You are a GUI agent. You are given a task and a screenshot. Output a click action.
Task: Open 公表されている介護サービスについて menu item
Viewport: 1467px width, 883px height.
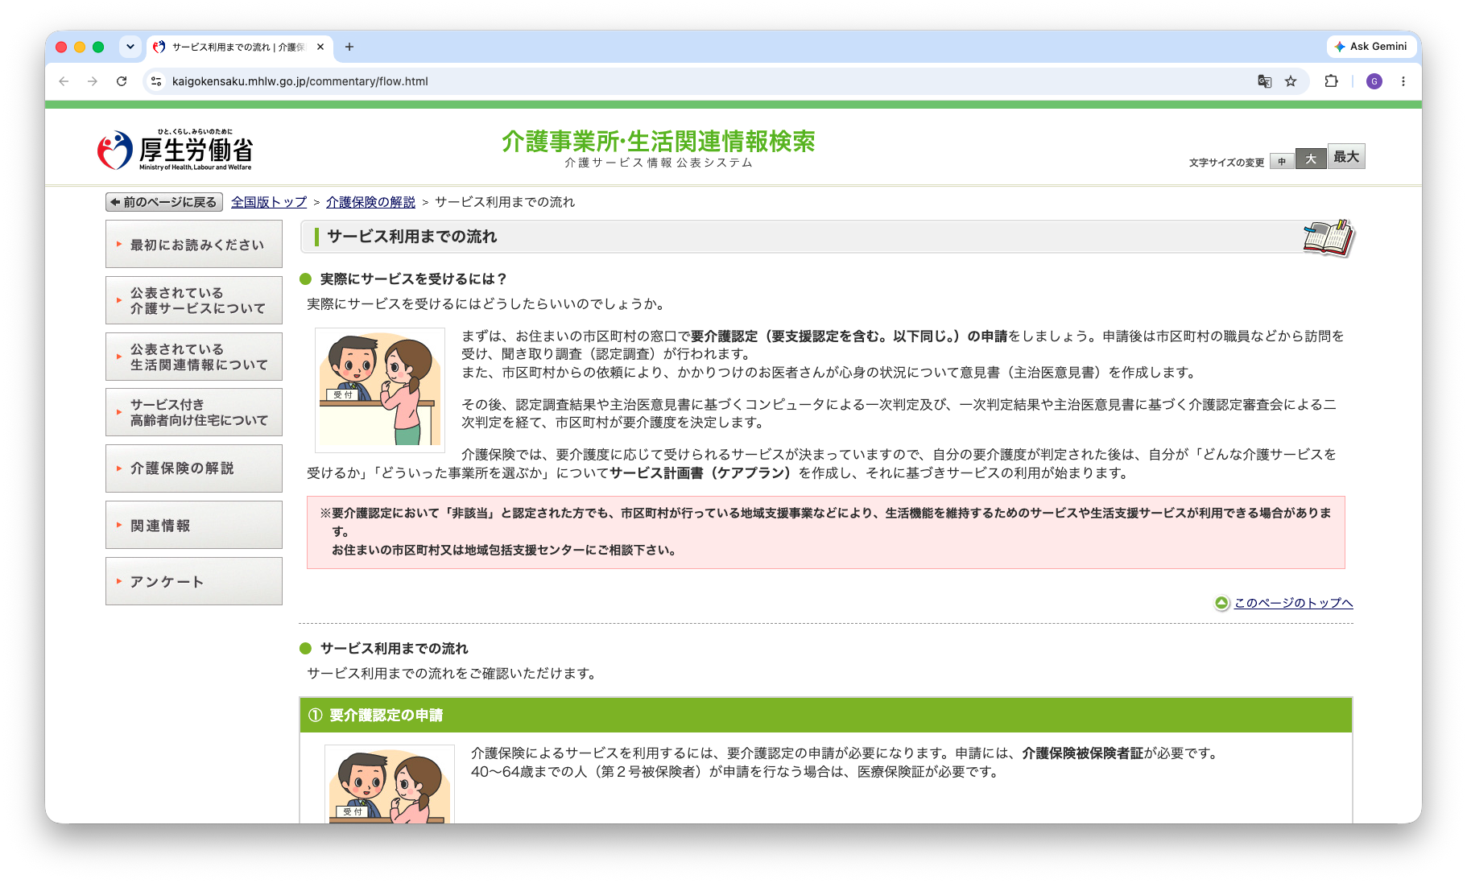coord(194,300)
